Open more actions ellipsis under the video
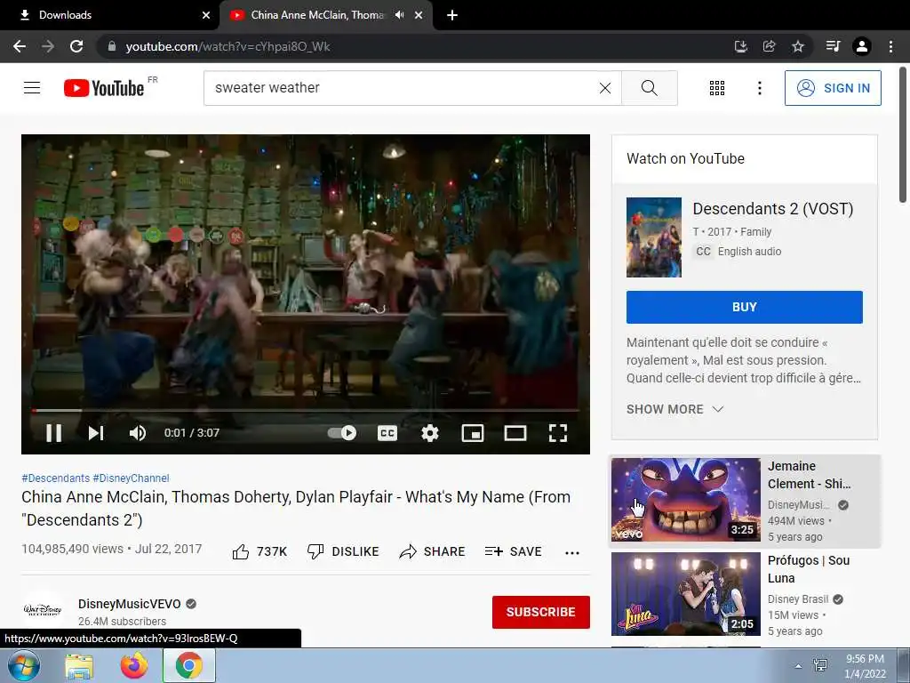 click(572, 552)
